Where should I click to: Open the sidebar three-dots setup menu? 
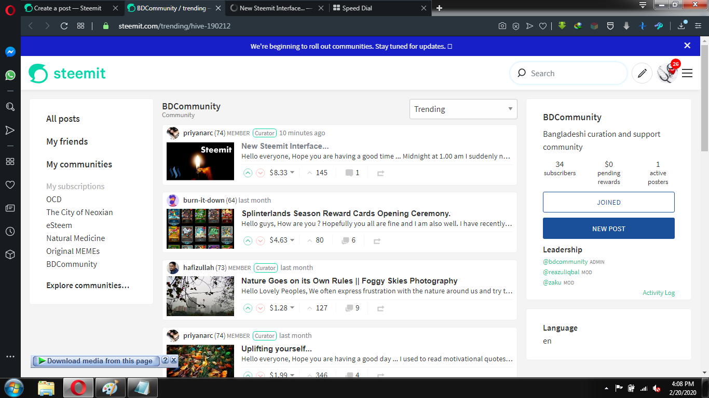[10, 357]
